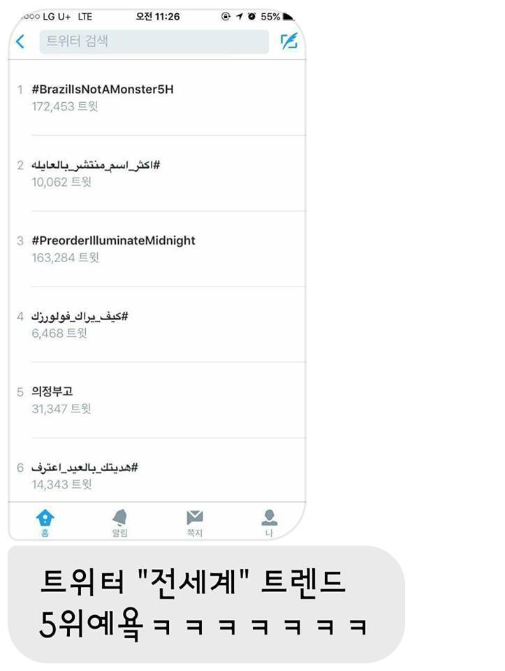Image resolution: width=505 pixels, height=671 pixels.
Task: Select the 31,347 tweets count
Action: pyautogui.click(x=61, y=409)
